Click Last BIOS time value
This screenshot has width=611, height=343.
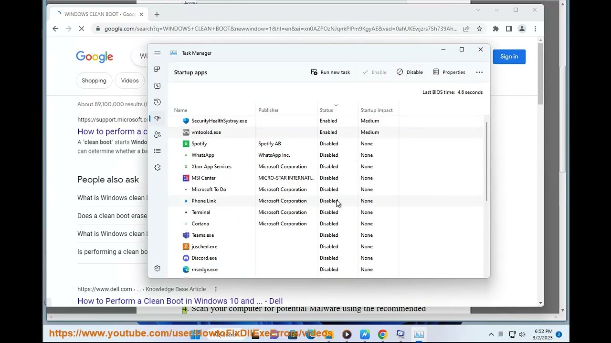470,92
